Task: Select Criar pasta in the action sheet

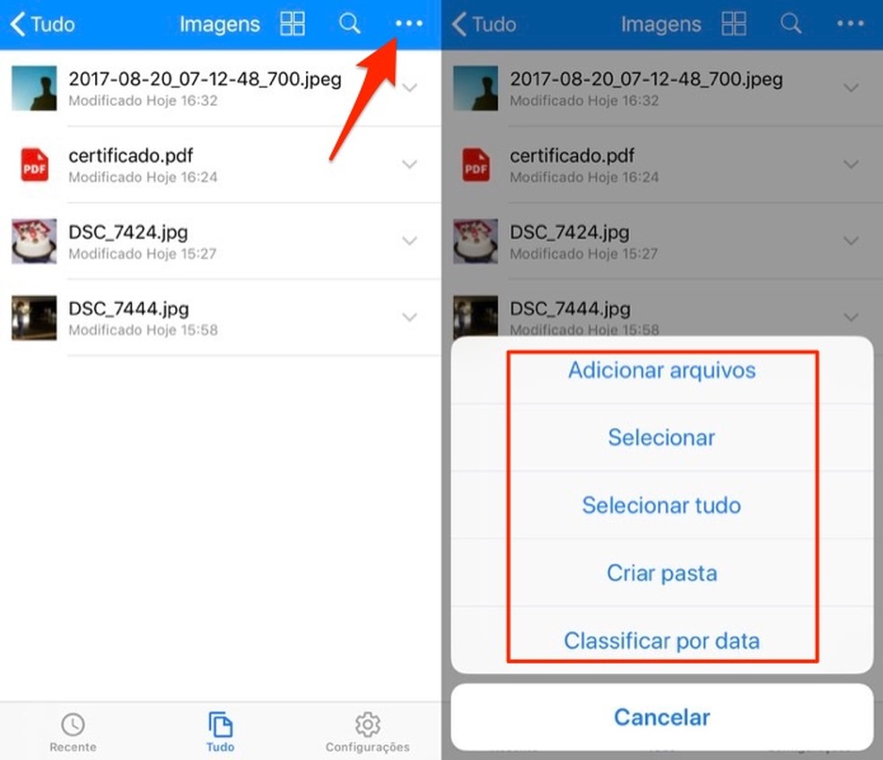Action: pyautogui.click(x=661, y=572)
